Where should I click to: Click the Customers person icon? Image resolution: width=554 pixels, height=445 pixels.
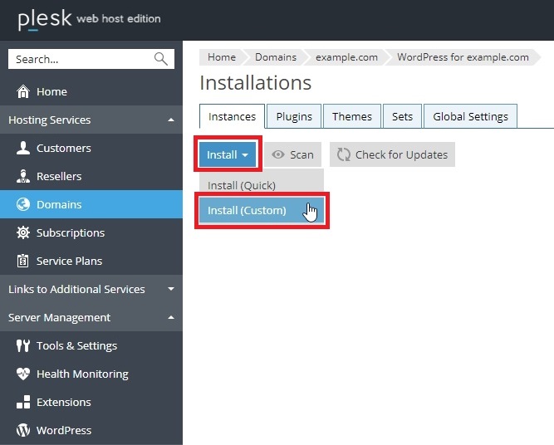pos(22,148)
